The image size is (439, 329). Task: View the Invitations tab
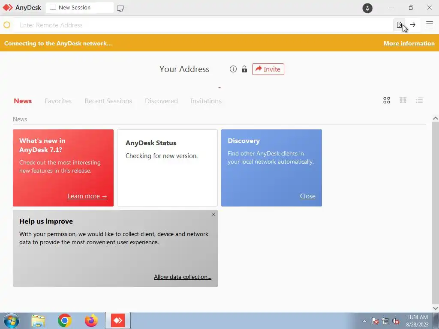[x=206, y=101]
